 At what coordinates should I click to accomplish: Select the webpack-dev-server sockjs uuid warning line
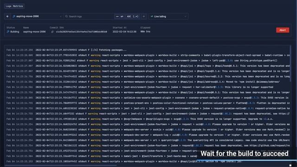[148, 129]
